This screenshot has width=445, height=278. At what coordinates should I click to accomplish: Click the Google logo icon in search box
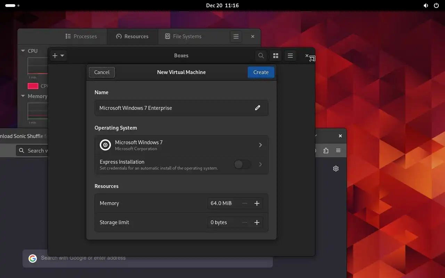[33, 258]
